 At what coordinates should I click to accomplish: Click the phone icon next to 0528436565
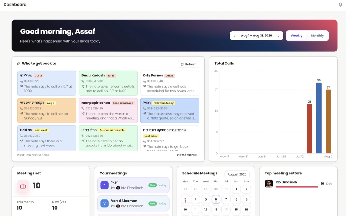pyautogui.click(x=83, y=136)
